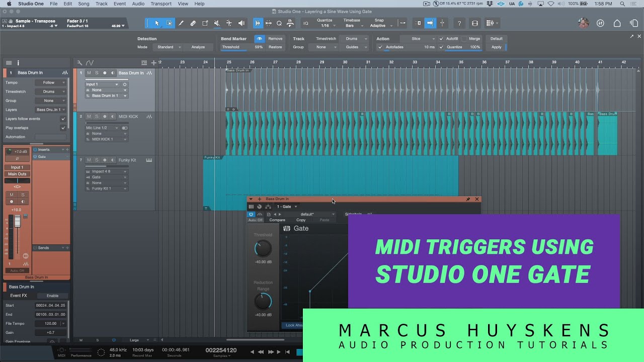Open Tempo Follow dropdown in inspector
This screenshot has width=644, height=362.
(50, 82)
